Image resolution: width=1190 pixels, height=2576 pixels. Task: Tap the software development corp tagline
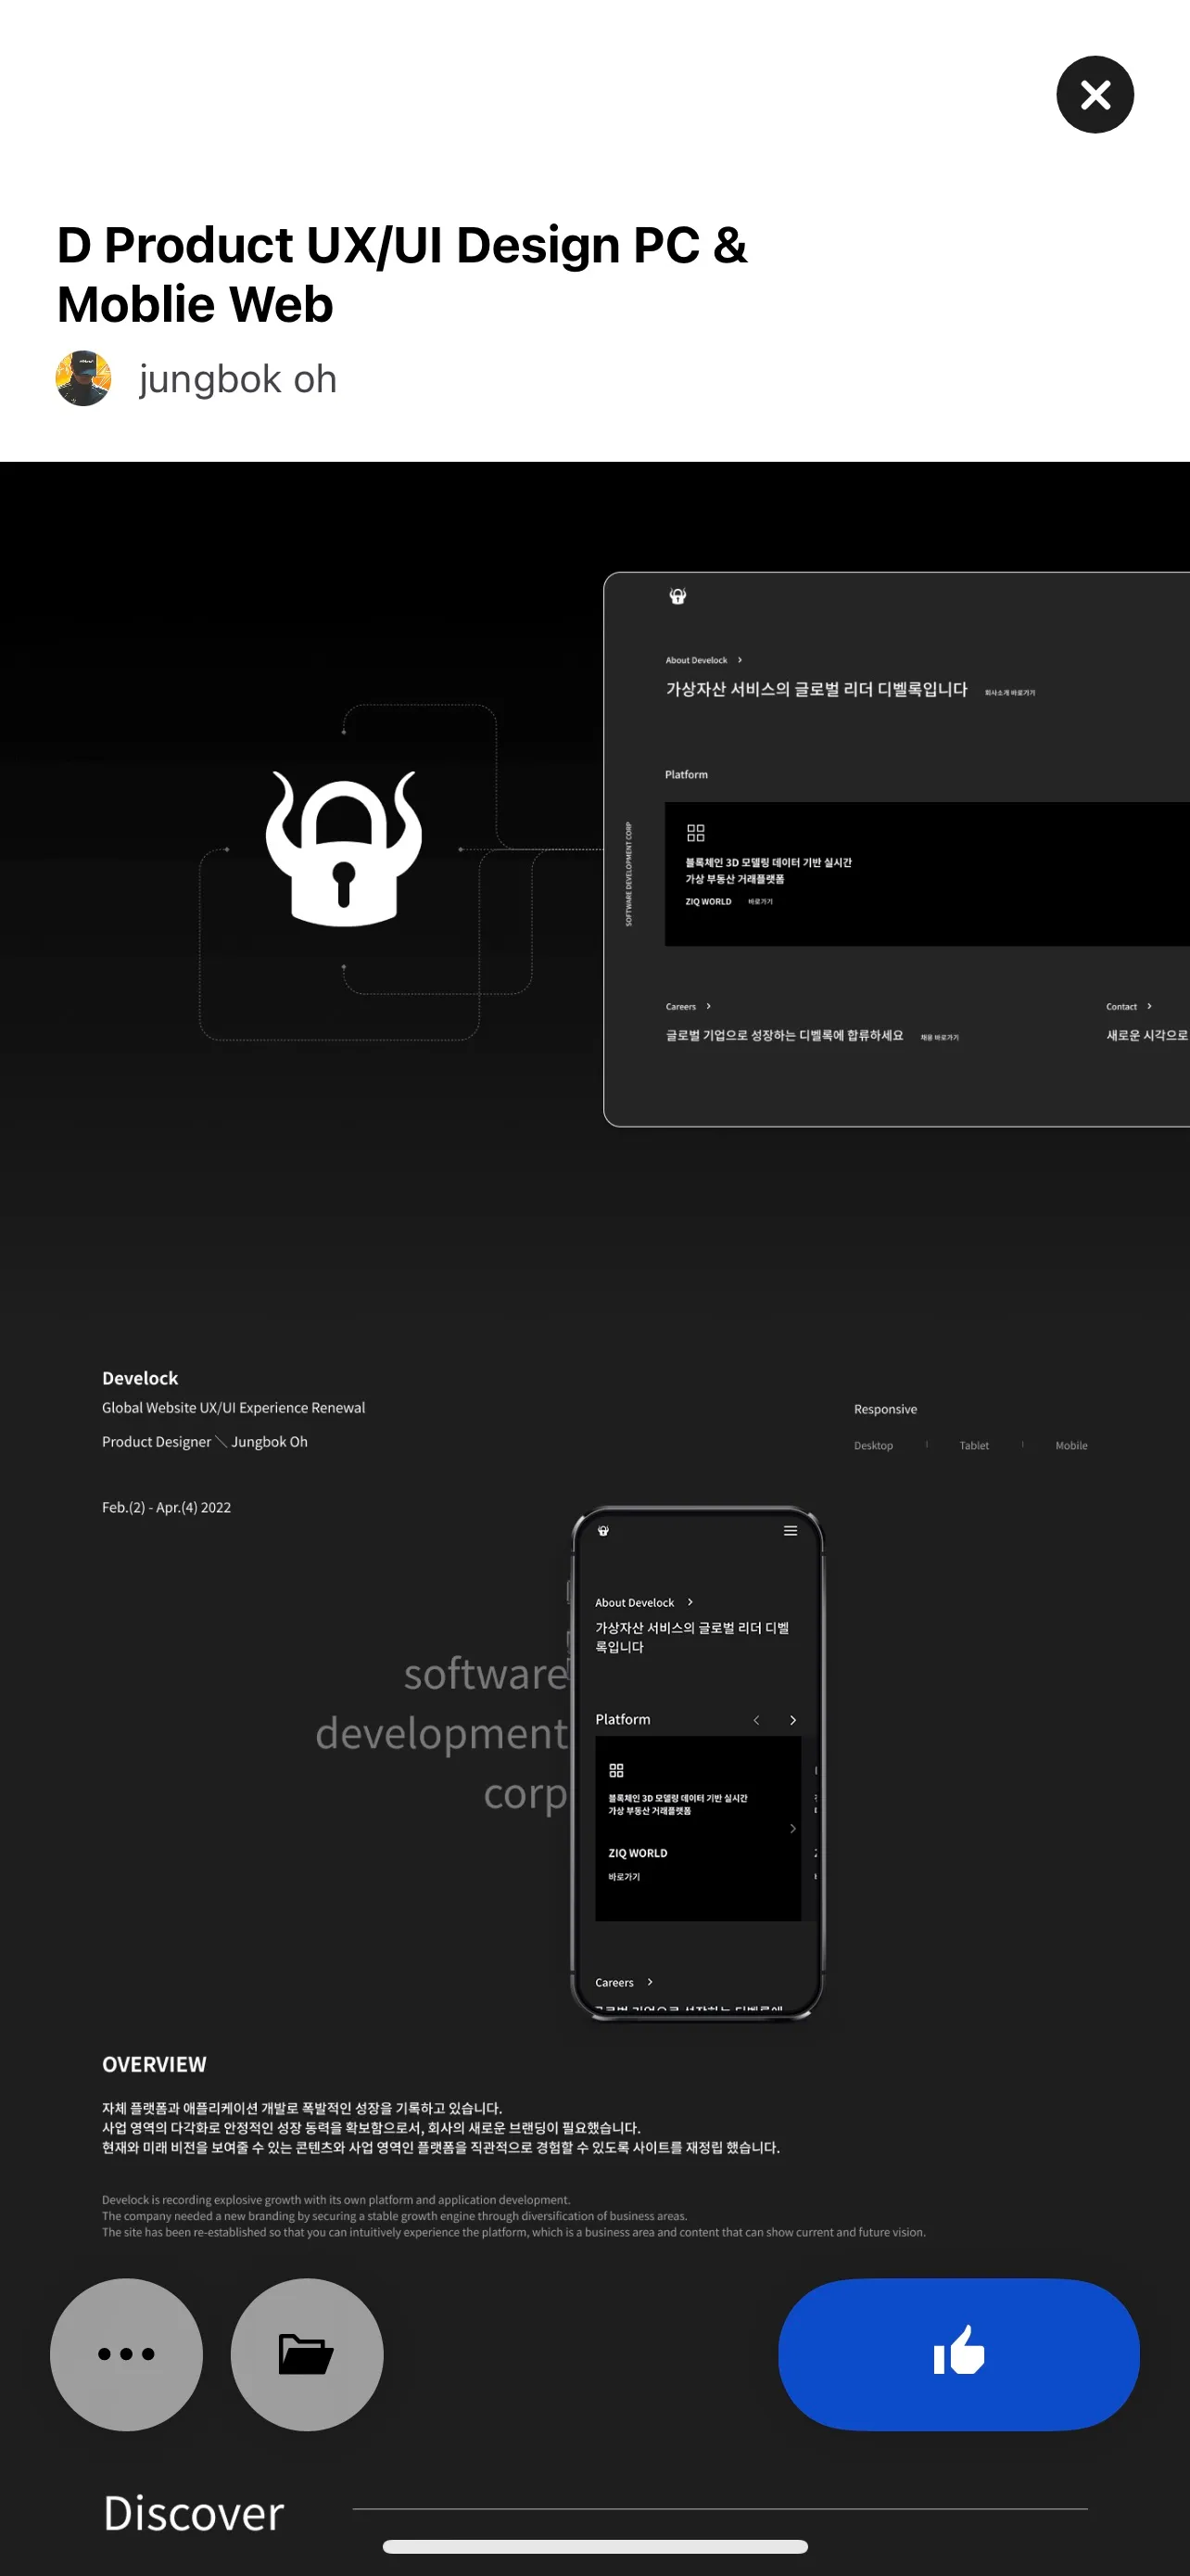[x=442, y=1733]
